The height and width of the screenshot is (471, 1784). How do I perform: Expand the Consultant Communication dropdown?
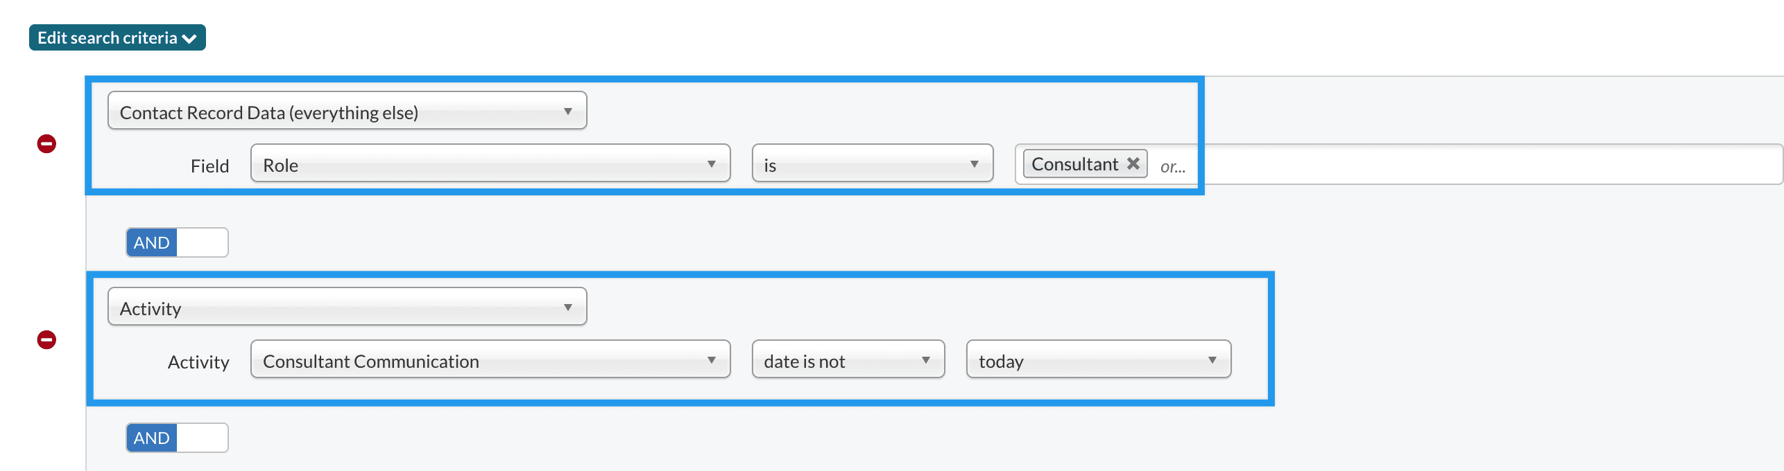[490, 360]
